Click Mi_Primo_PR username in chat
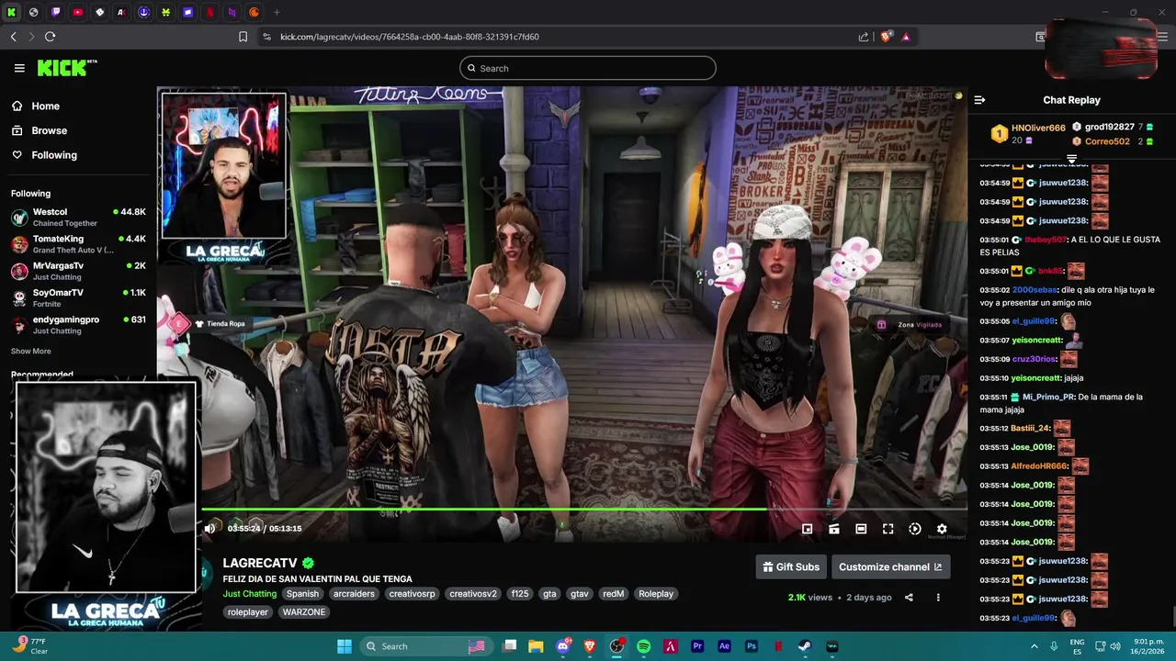Screen dimensions: 1176x661 (x=1048, y=397)
